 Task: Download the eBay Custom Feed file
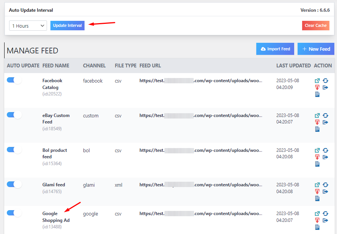coord(317,122)
